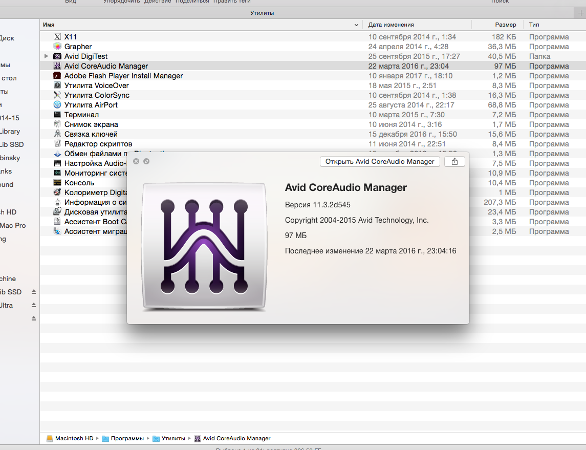Eject the Ultra volume in sidebar
The width and height of the screenshot is (586, 450).
pos(34,305)
